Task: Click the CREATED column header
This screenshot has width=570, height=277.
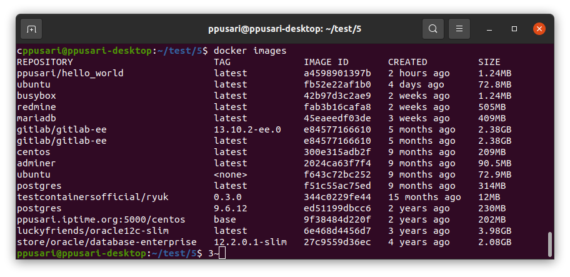Action: pyautogui.click(x=407, y=62)
